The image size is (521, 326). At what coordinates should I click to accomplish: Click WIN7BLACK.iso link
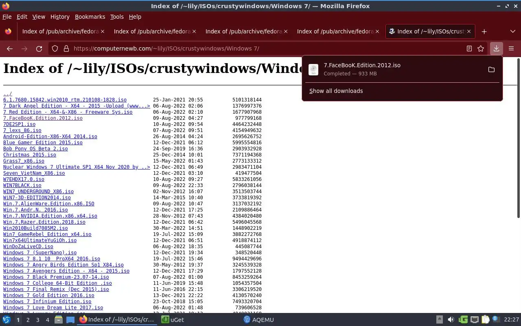tap(22, 185)
